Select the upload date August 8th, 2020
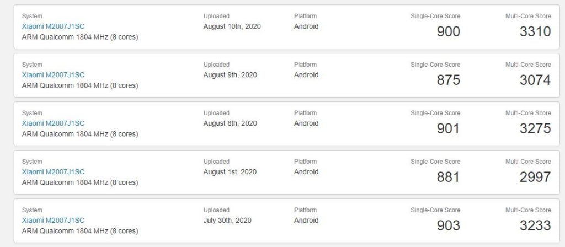This screenshot has width=565, height=247. [230, 123]
